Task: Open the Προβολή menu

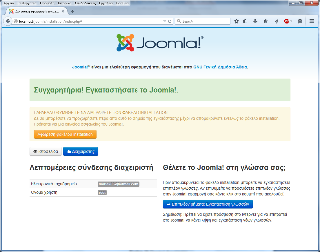Action: [x=47, y=3]
